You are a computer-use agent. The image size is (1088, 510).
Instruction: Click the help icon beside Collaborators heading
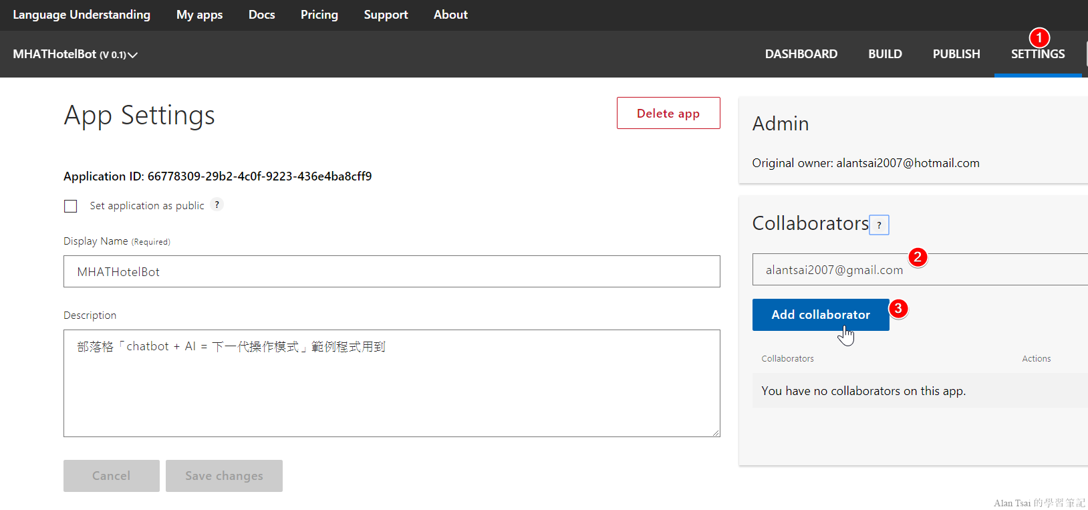[879, 225]
